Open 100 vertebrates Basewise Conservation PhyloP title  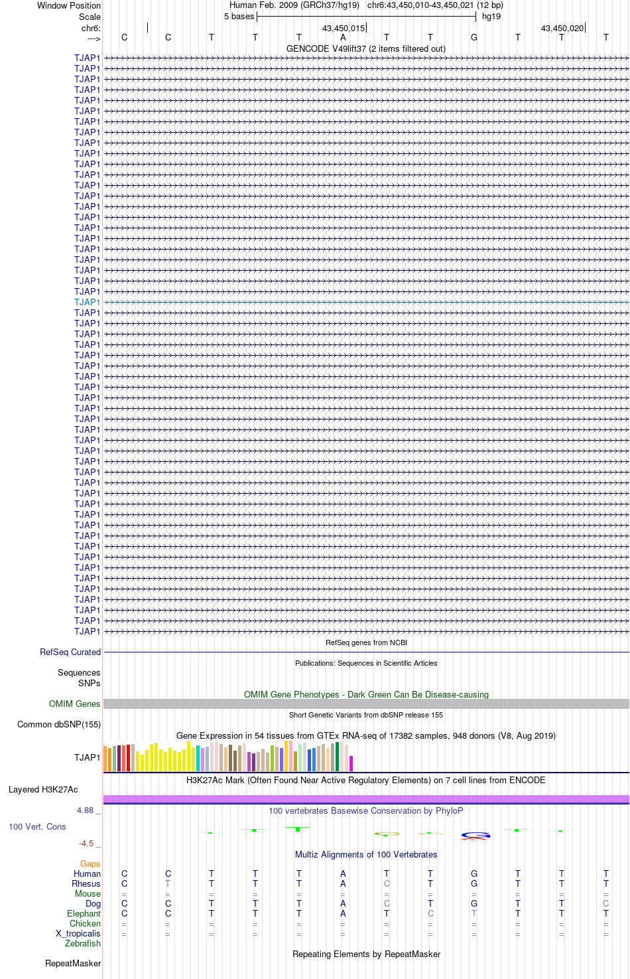366,811
